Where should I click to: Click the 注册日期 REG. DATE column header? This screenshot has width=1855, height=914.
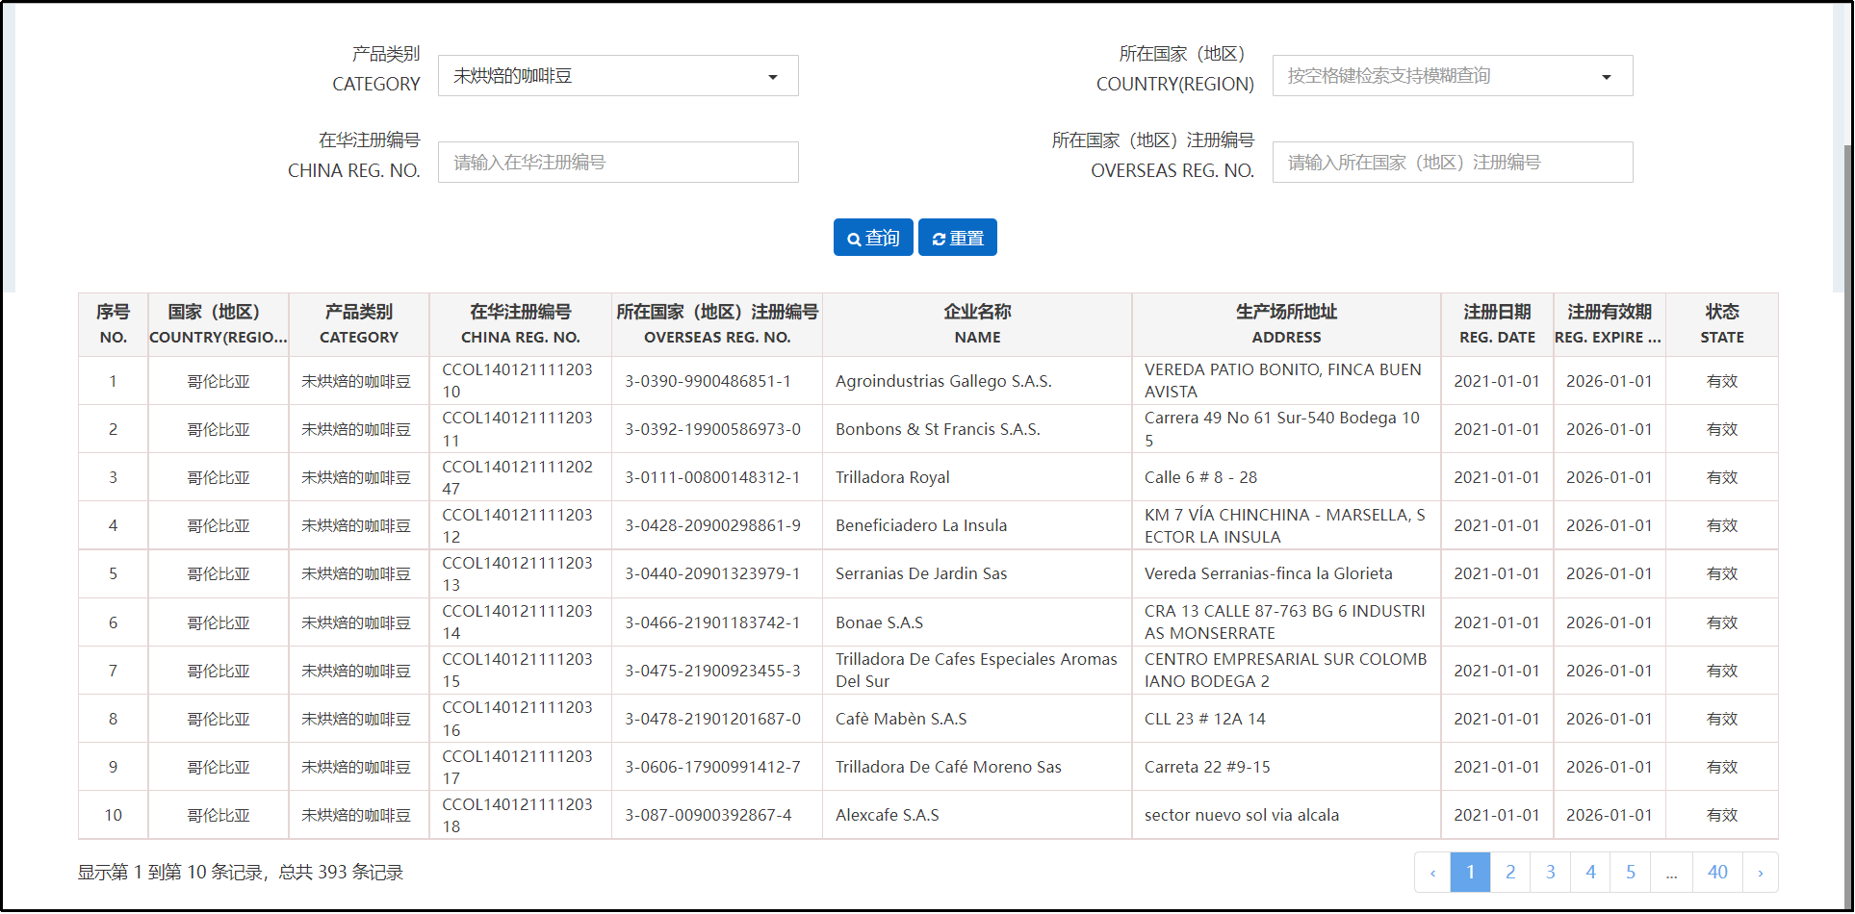tap(1497, 324)
